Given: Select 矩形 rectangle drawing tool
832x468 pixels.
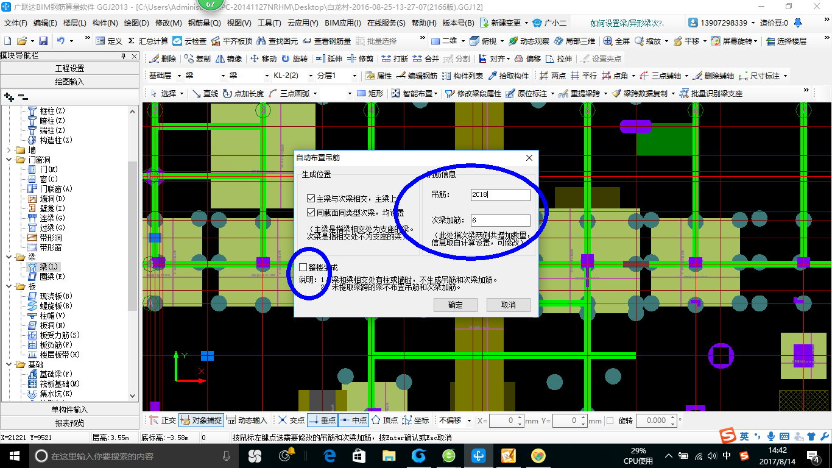Looking at the screenshot, I should coord(370,93).
